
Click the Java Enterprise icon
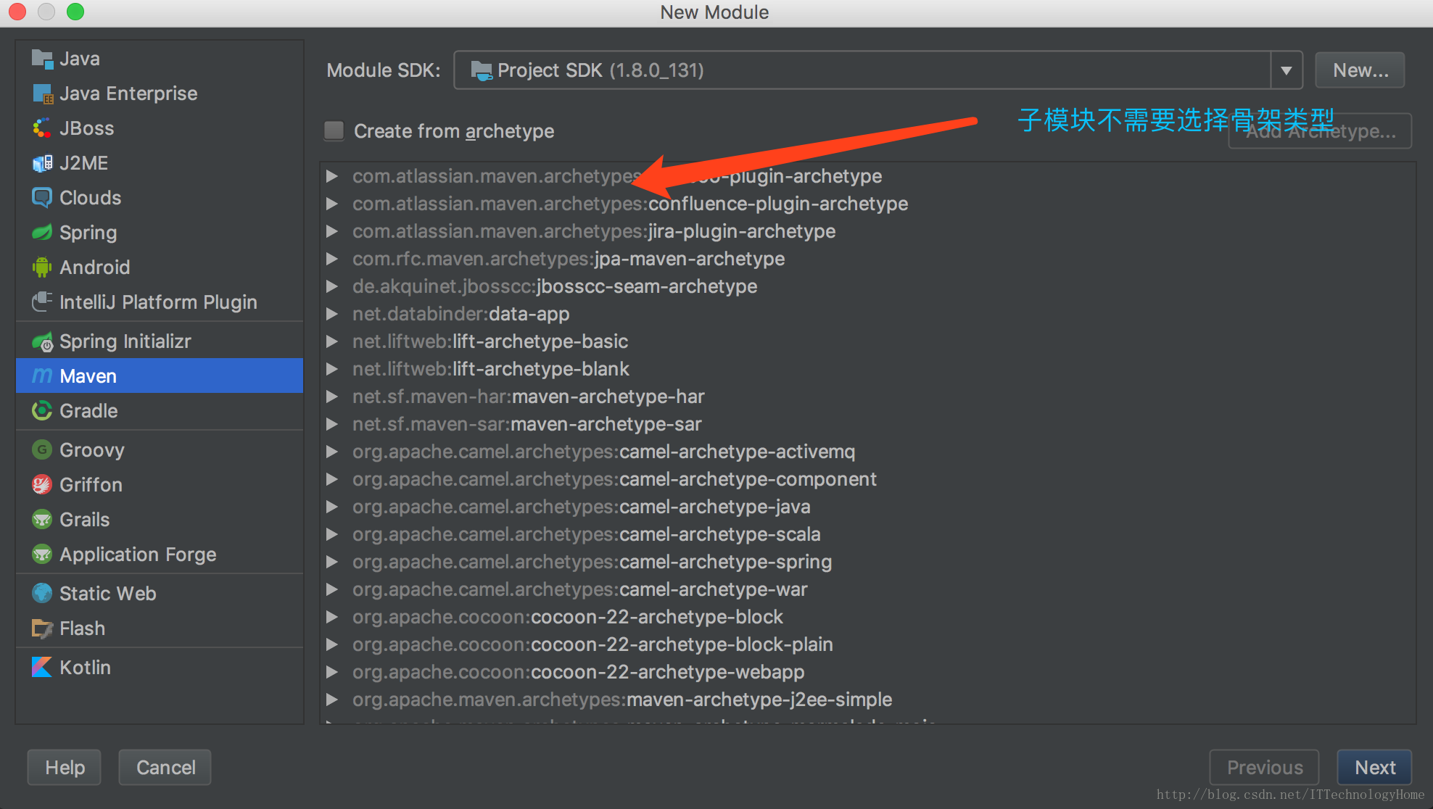(42, 94)
